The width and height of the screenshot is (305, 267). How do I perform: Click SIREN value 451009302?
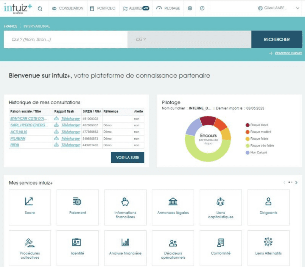(x=90, y=119)
